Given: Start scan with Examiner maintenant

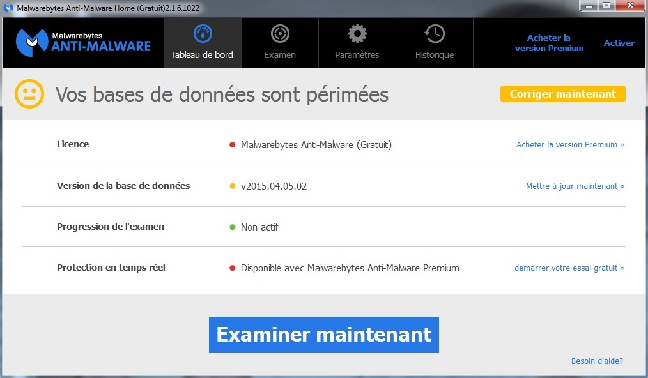Looking at the screenshot, I should click(324, 335).
